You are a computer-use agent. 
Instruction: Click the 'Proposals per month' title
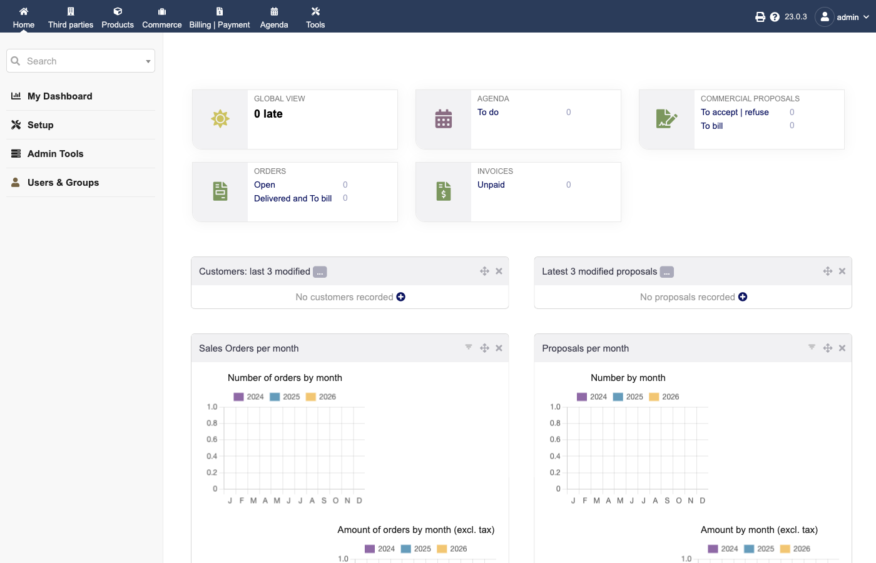586,348
